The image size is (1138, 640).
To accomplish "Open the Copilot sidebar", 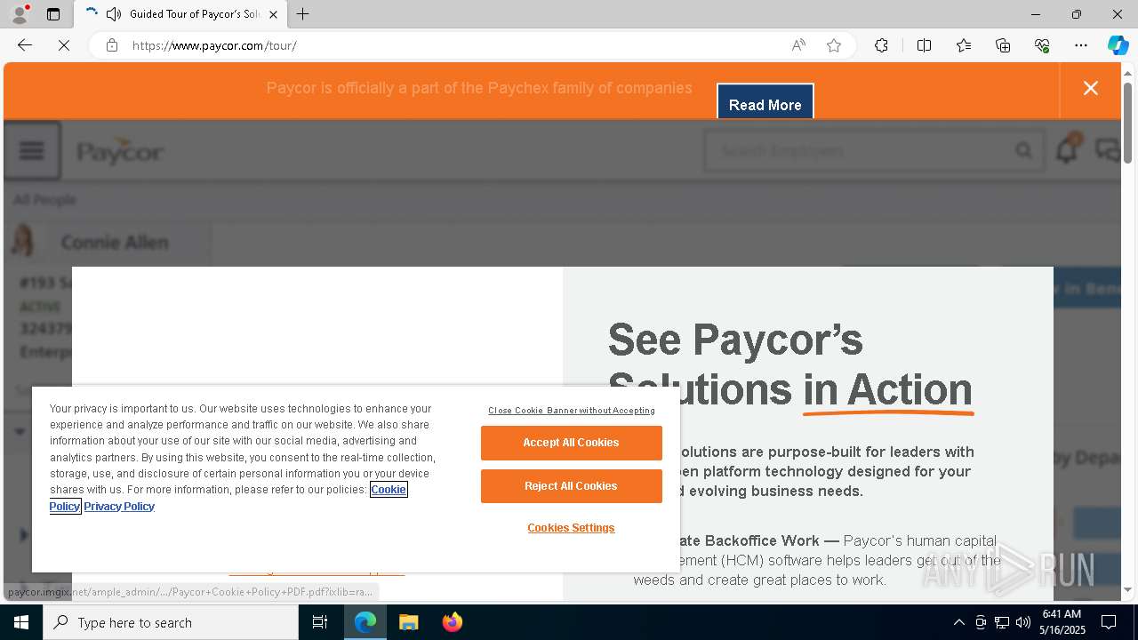I will coord(1118,45).
